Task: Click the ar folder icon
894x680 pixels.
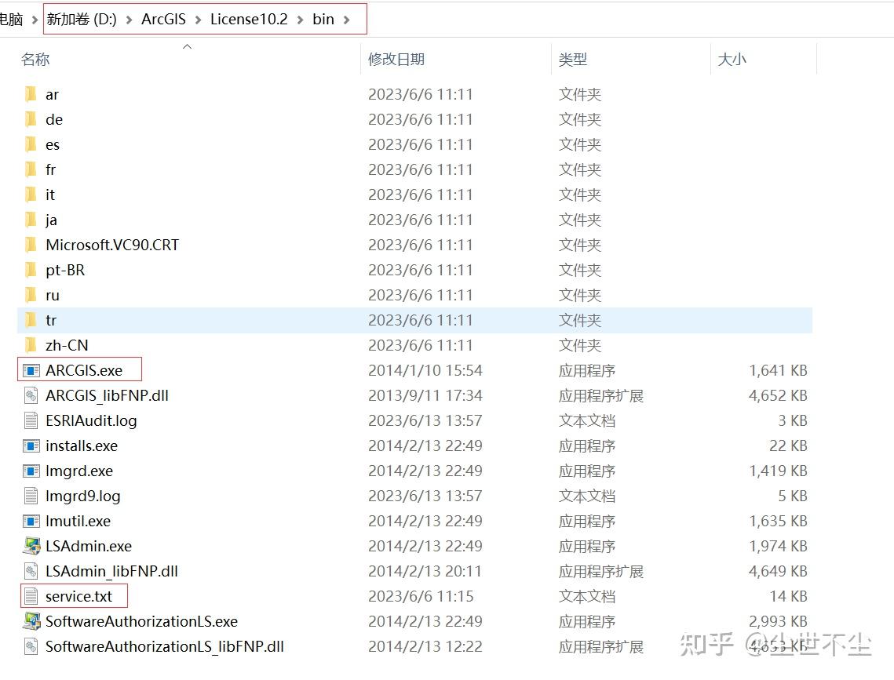Action: click(31, 94)
